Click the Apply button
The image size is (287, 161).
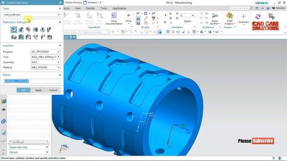click(x=39, y=90)
